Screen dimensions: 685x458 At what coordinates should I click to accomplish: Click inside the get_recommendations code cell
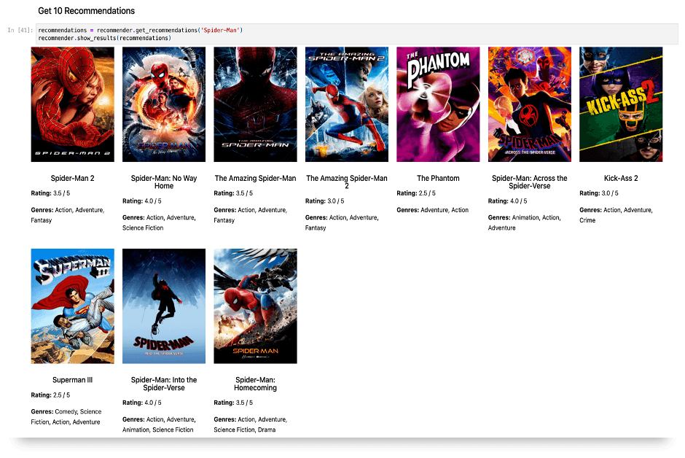click(364, 34)
